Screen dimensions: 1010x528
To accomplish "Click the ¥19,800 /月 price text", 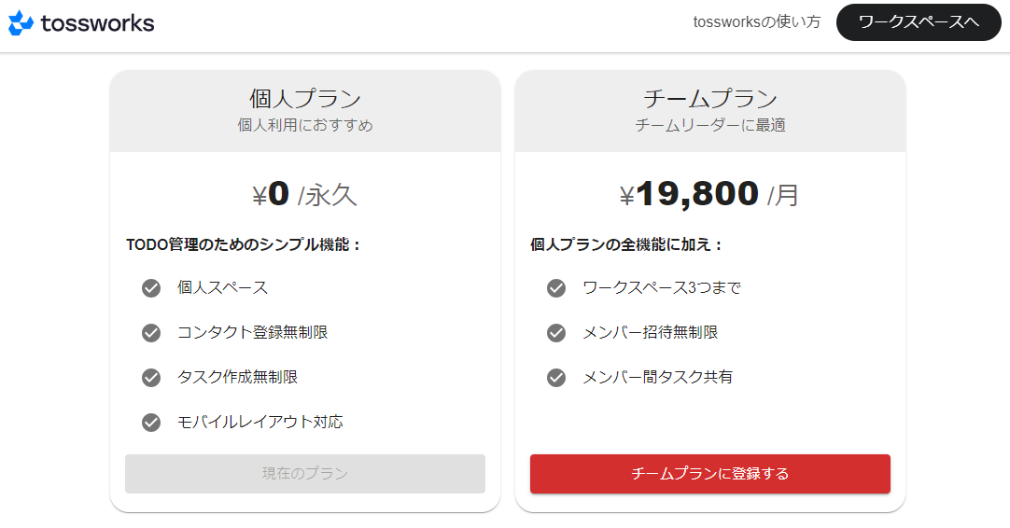I will tap(710, 195).
